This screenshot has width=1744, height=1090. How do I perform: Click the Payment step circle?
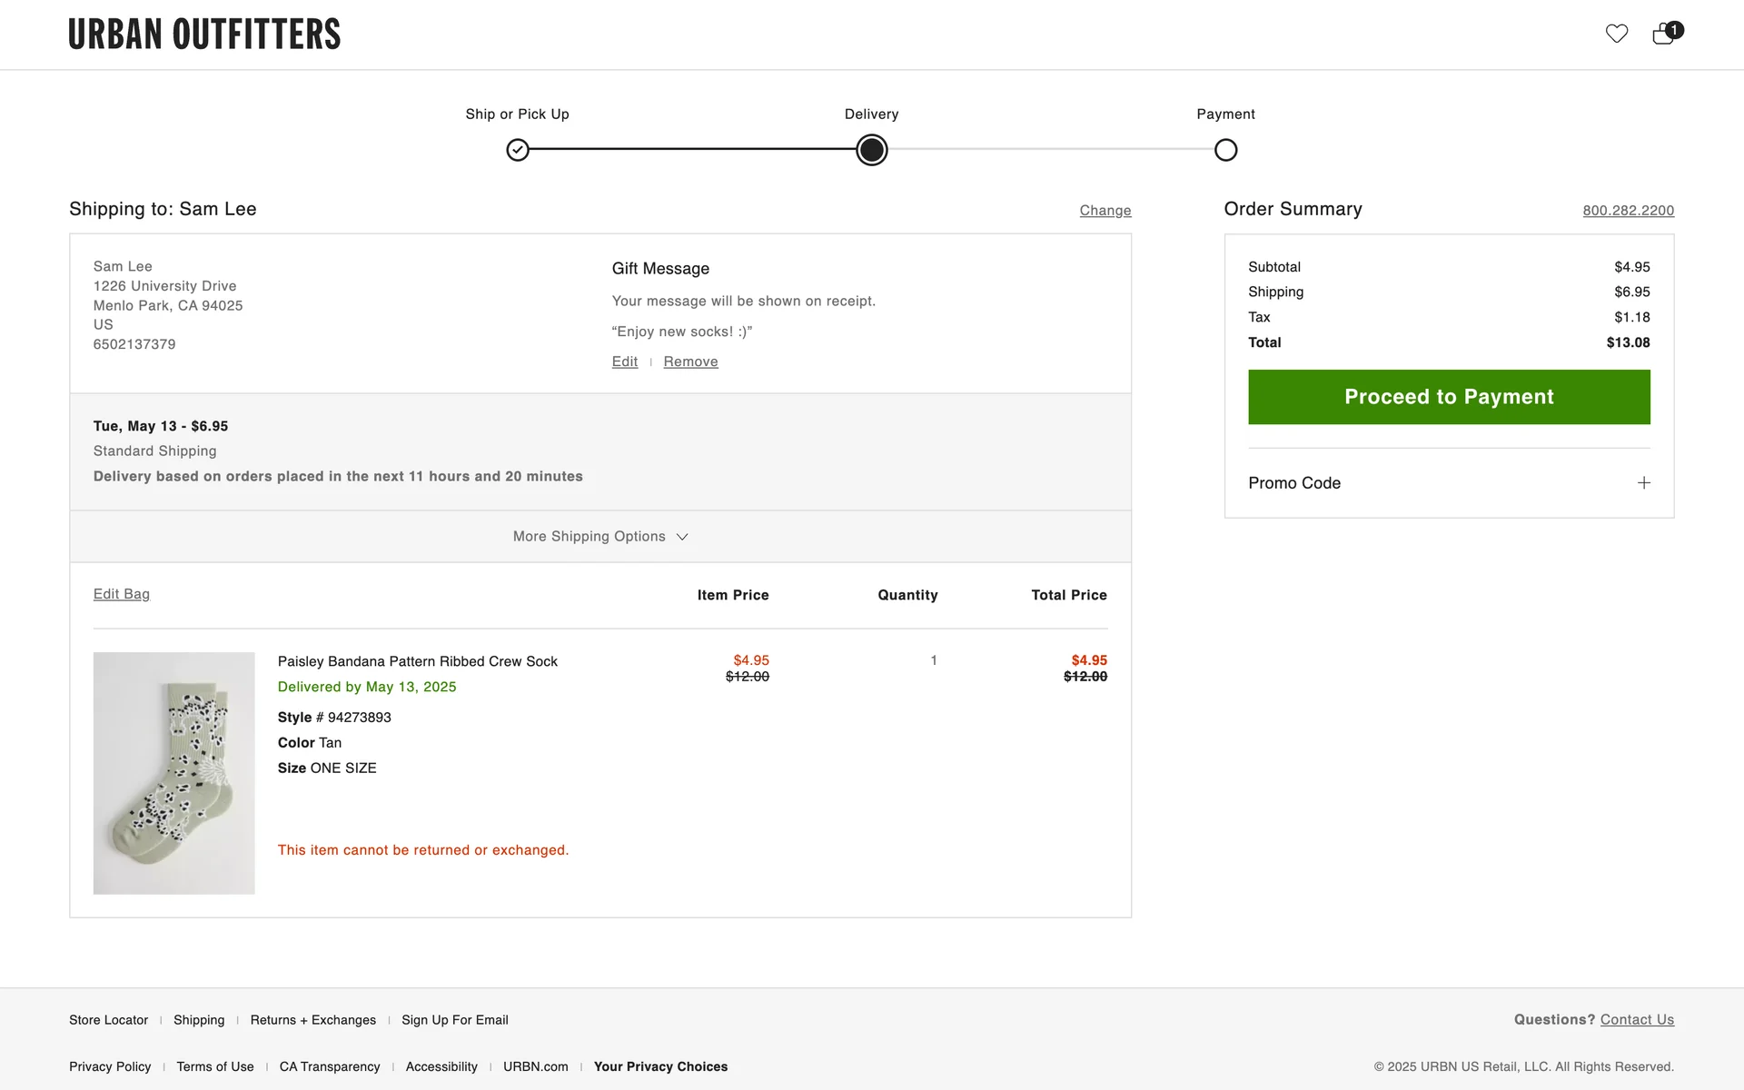tap(1225, 150)
